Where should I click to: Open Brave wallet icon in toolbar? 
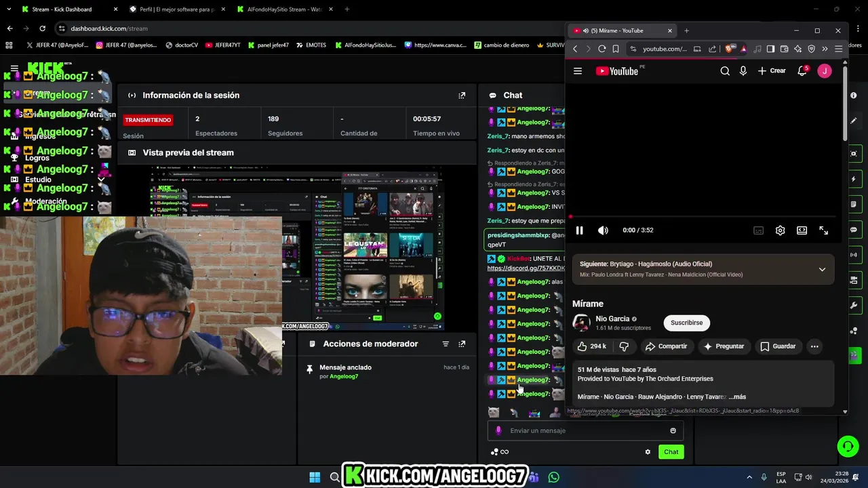pyautogui.click(x=785, y=49)
